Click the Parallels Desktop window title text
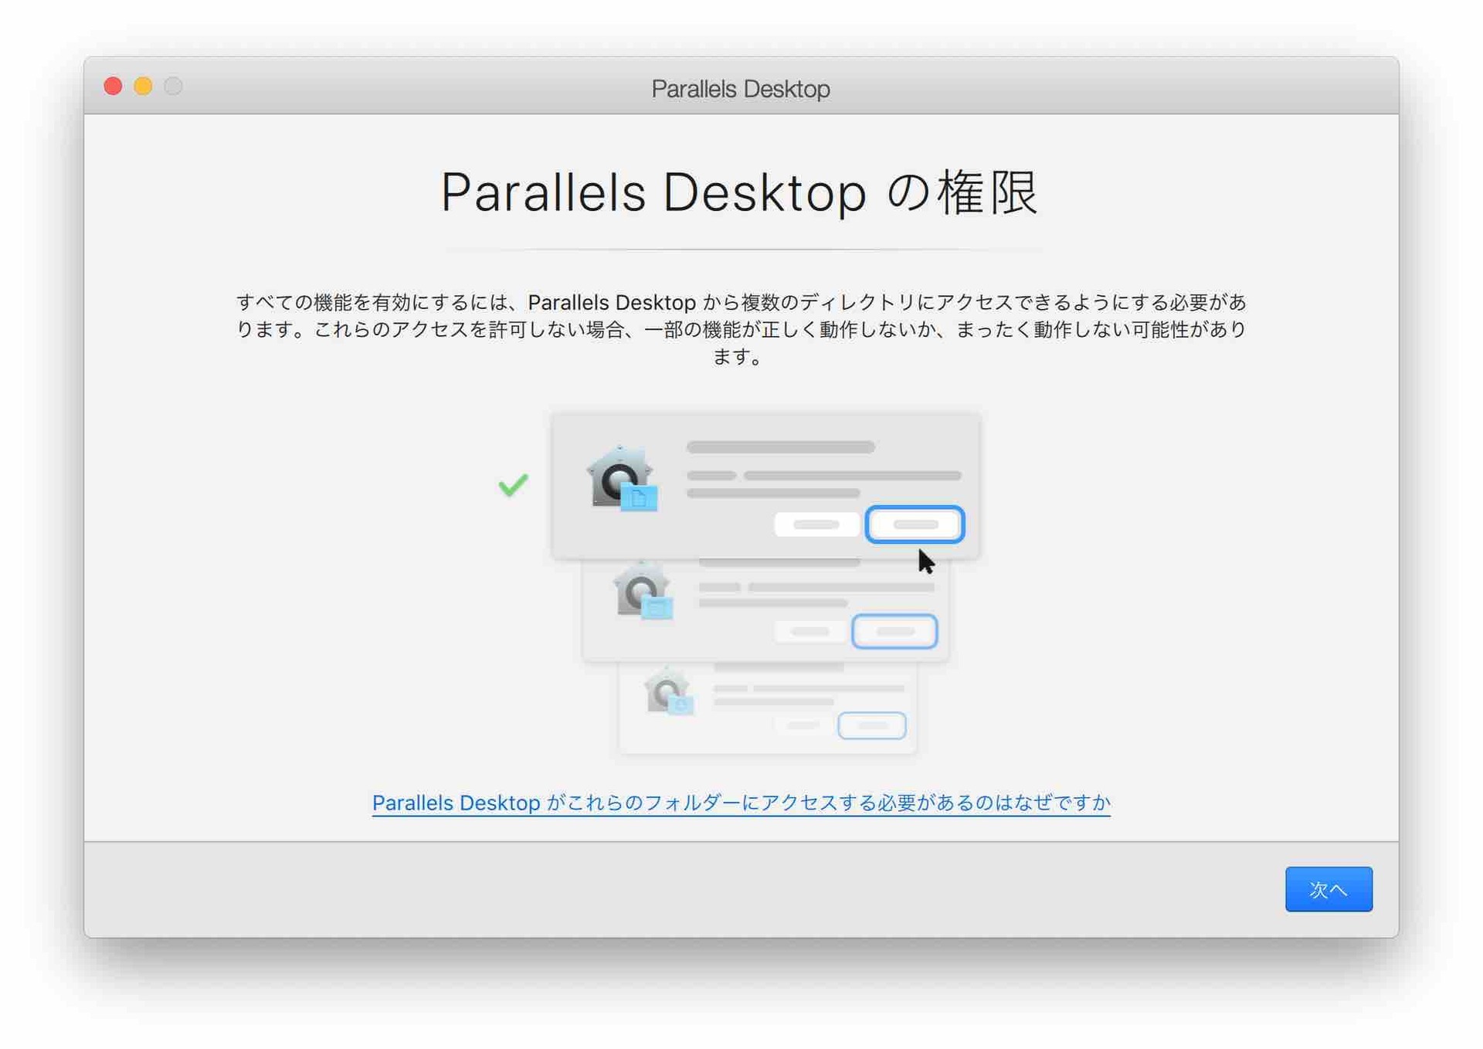 tap(741, 89)
